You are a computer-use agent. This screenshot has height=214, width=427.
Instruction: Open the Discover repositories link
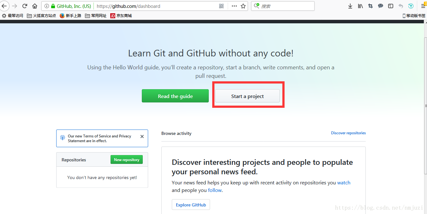coord(348,133)
